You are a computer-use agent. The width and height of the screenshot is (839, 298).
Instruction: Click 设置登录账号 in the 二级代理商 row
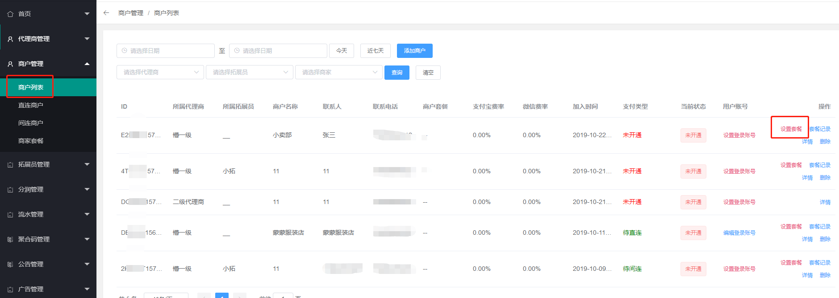coord(739,202)
